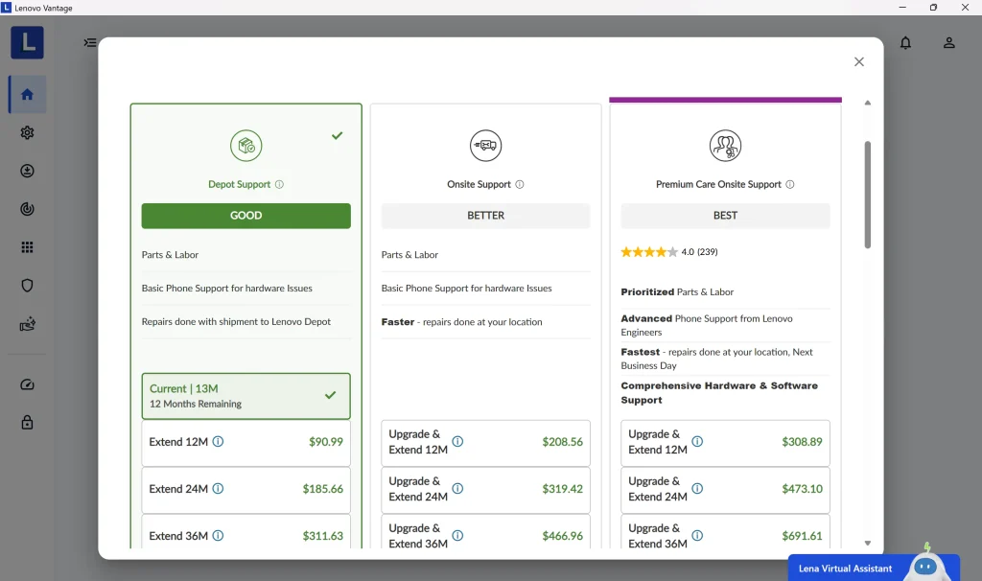Choose Extend 24M for $185.66
982x581 pixels.
coord(246,490)
